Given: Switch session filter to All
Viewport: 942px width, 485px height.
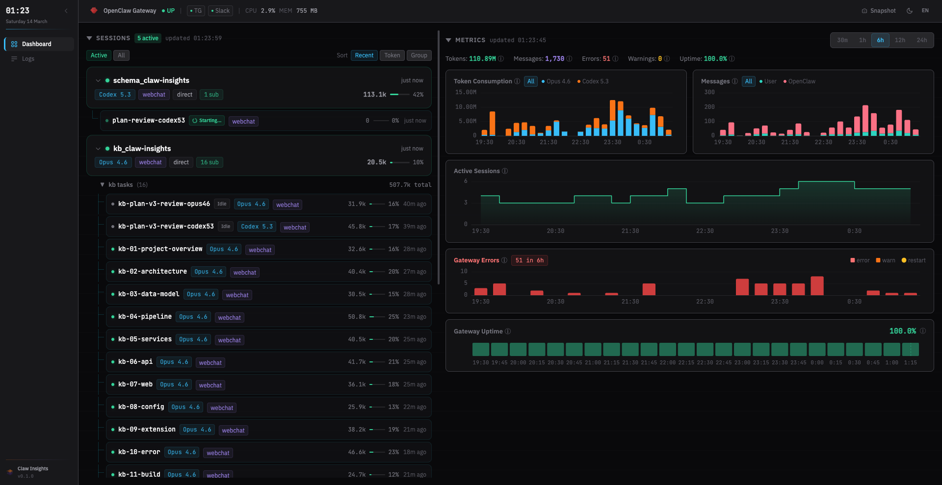Looking at the screenshot, I should coord(121,55).
